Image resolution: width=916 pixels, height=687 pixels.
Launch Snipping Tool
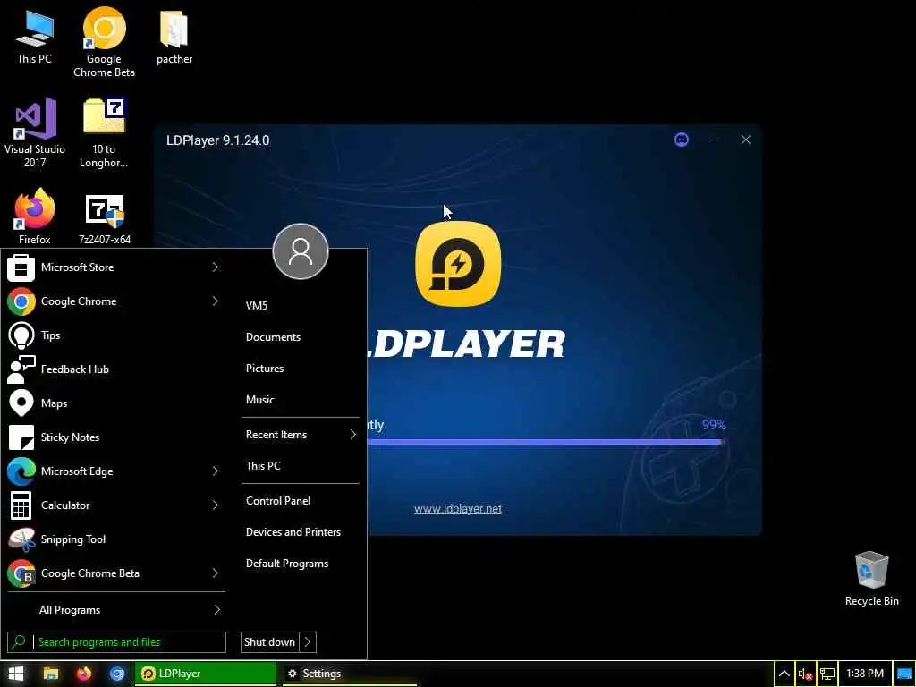click(x=114, y=539)
